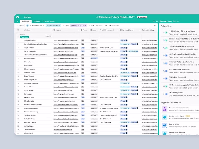Click Add or import table
199x149 pixels.
click(49, 21)
